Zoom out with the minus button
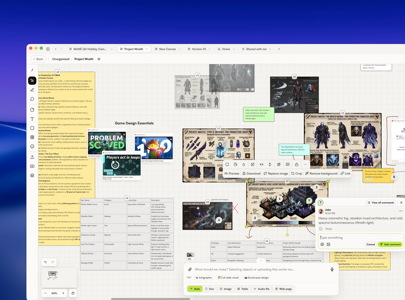Screen dimensions: 405x300 point(46,293)
